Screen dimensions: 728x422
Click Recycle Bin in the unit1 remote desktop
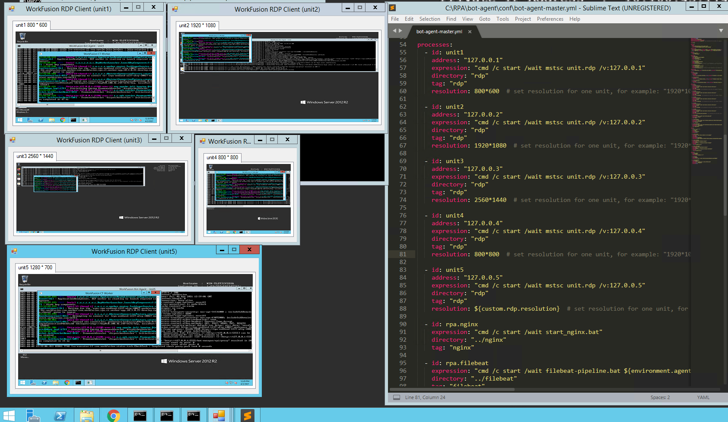coord(22,38)
